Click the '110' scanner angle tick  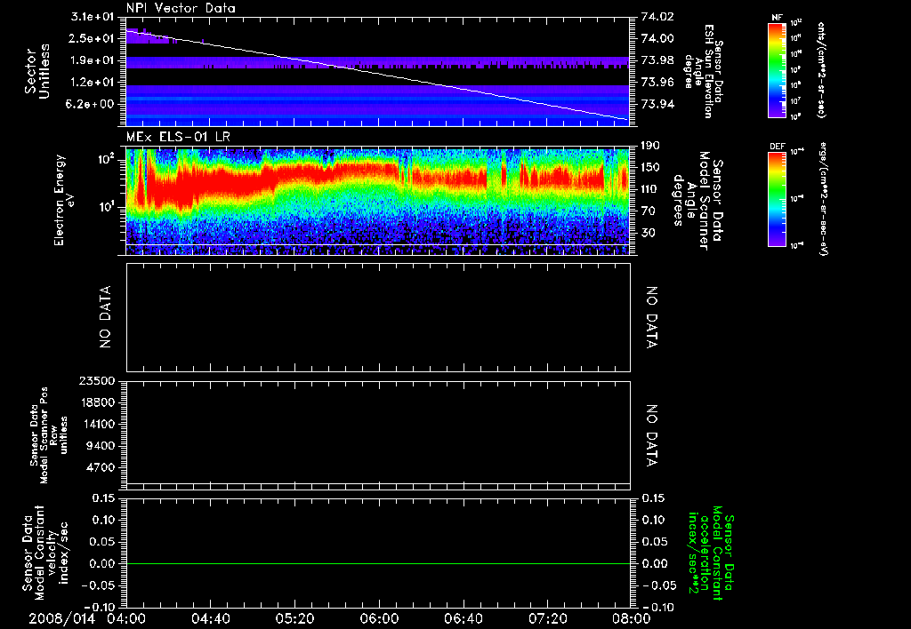coord(650,189)
